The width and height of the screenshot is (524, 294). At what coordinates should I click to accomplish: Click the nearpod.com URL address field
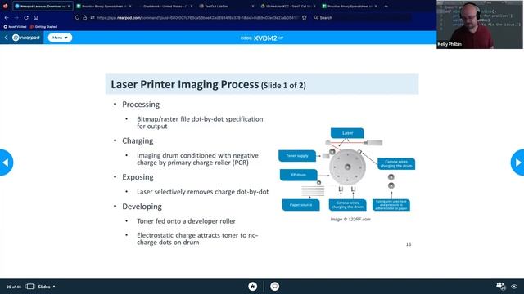(x=197, y=17)
